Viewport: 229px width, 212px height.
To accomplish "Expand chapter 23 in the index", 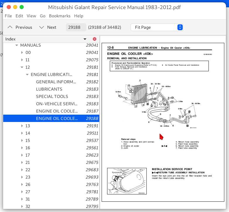I will tap(22, 177).
